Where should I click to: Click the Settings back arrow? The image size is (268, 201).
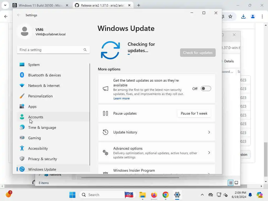point(19,15)
